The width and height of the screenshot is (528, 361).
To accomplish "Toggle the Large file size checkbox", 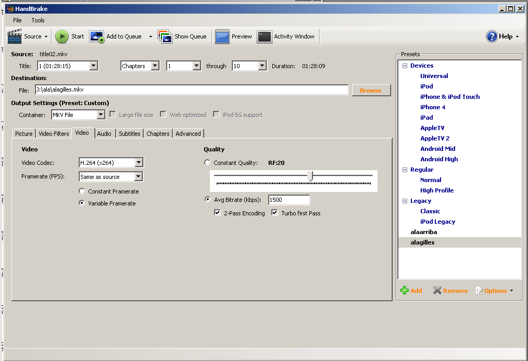I will [x=113, y=114].
